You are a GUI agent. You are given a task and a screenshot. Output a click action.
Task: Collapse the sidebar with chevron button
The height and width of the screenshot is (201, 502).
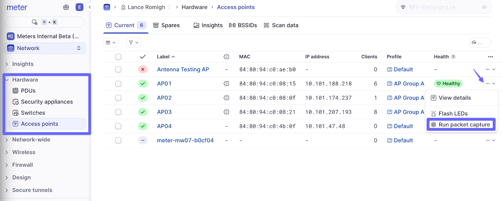(x=90, y=7)
